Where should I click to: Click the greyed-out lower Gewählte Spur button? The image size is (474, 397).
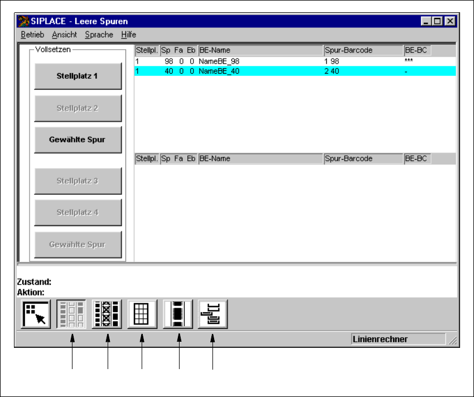click(x=78, y=245)
